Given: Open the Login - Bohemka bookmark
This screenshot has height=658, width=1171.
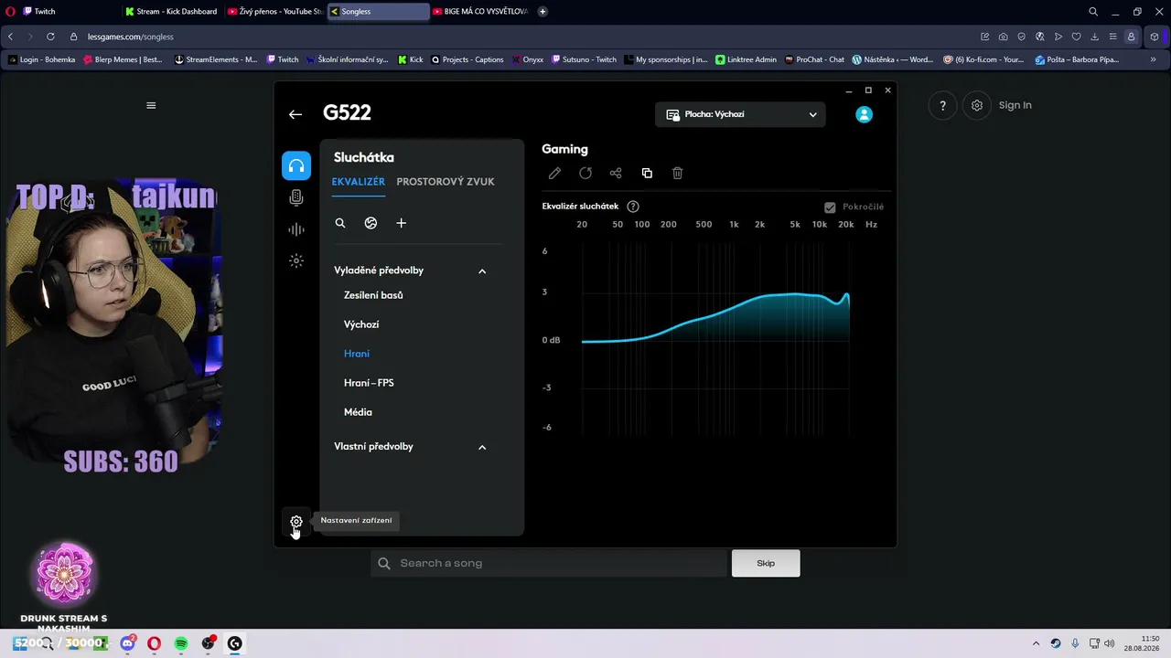Looking at the screenshot, I should point(41,59).
